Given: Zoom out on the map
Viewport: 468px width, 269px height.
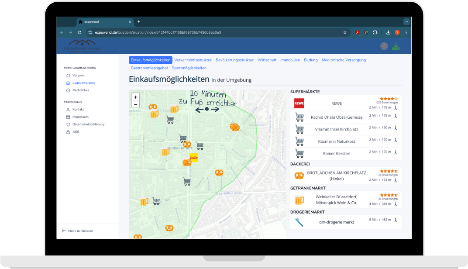Looking at the screenshot, I should pos(135,104).
